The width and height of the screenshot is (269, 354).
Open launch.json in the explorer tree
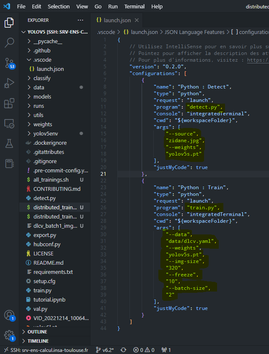55,69
